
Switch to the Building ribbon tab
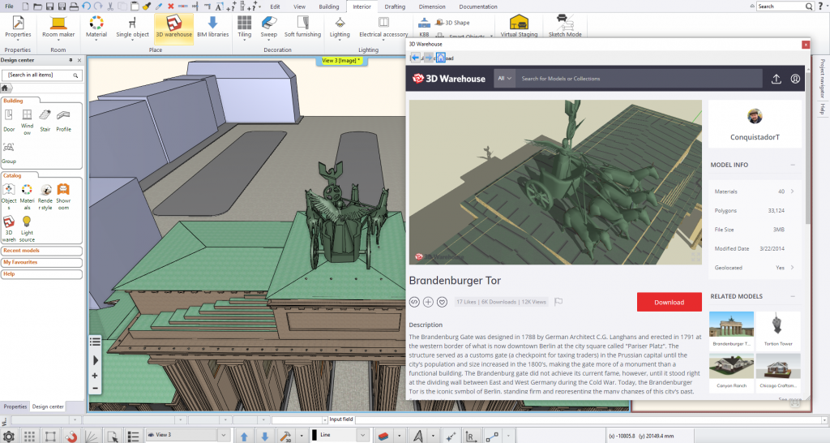[329, 6]
